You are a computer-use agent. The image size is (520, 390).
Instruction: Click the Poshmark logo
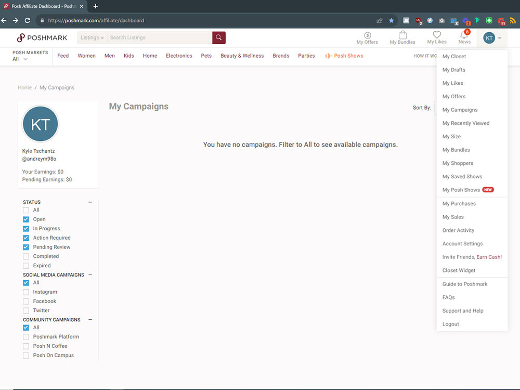point(42,38)
